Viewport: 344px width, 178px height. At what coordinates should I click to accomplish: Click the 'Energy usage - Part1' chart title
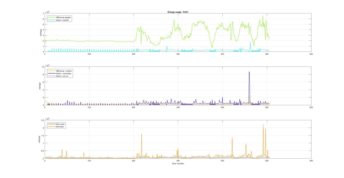click(x=178, y=12)
